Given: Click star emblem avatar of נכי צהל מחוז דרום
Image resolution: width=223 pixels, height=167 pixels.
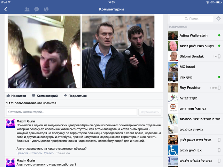Looking at the screenshot, I should tap(173, 109).
